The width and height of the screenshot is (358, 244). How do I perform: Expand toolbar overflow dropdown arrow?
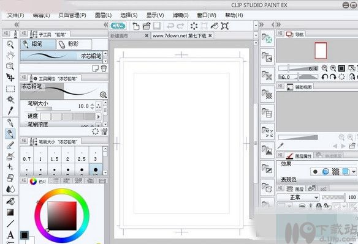[x=256, y=26]
